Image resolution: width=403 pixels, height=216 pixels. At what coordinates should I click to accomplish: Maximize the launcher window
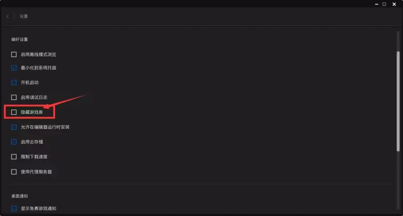(x=384, y=4)
